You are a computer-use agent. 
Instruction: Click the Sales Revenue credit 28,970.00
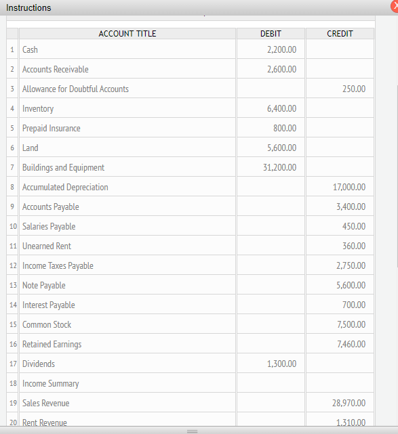[x=349, y=404]
